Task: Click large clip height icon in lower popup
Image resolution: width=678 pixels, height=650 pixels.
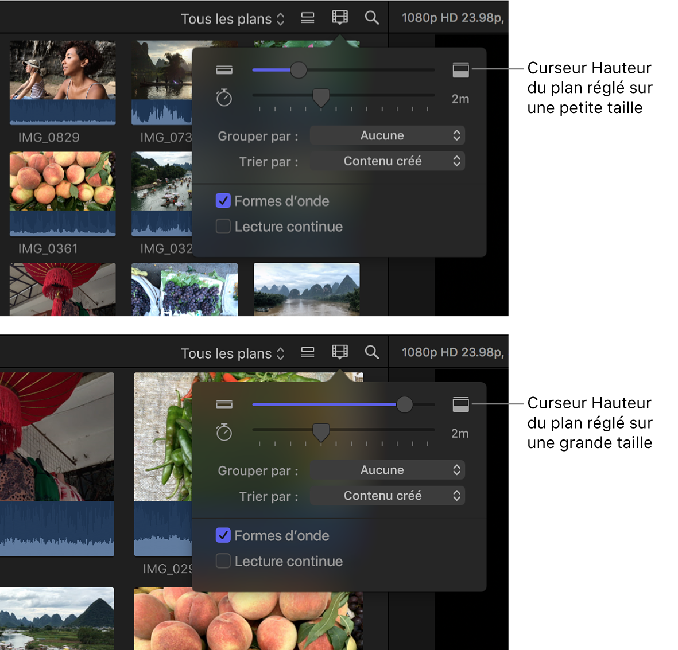Action: click(460, 404)
